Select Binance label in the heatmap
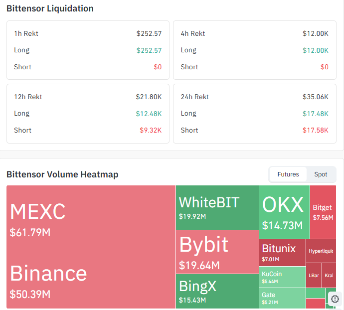This screenshot has width=344, height=310. coord(48,273)
